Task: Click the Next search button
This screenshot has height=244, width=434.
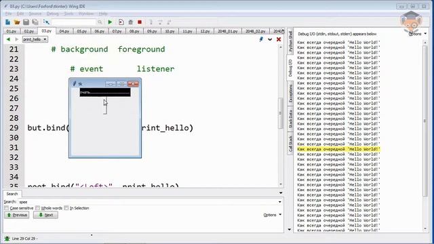Action: (x=45, y=215)
